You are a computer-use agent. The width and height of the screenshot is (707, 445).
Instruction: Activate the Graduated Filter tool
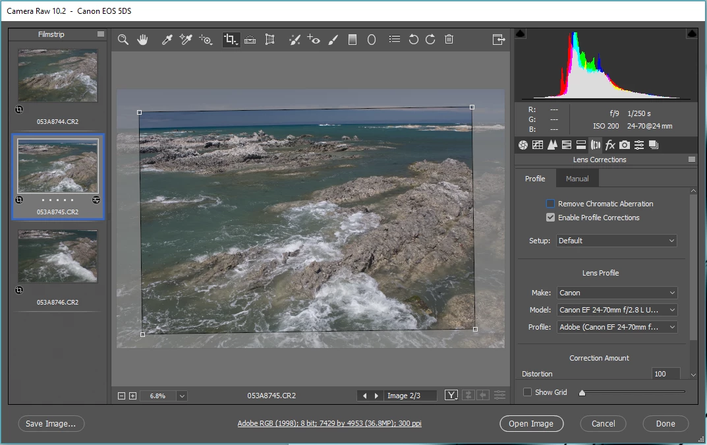(353, 40)
